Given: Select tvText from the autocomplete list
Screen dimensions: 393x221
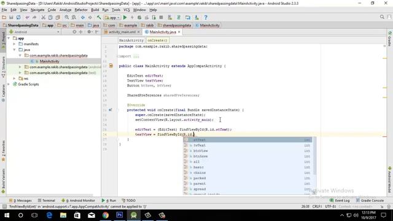Looking at the screenshot, I should (247, 145).
